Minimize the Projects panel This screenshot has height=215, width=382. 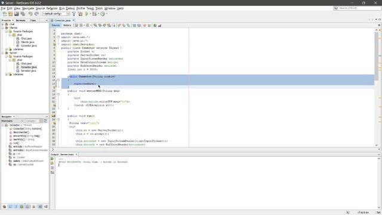(x=47, y=20)
